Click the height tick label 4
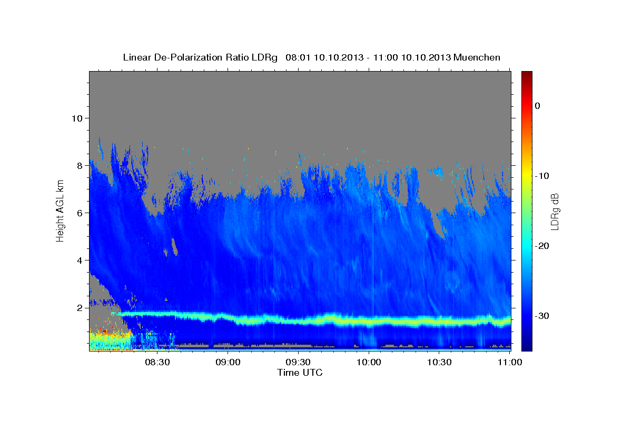The image size is (632, 421). coord(80,260)
